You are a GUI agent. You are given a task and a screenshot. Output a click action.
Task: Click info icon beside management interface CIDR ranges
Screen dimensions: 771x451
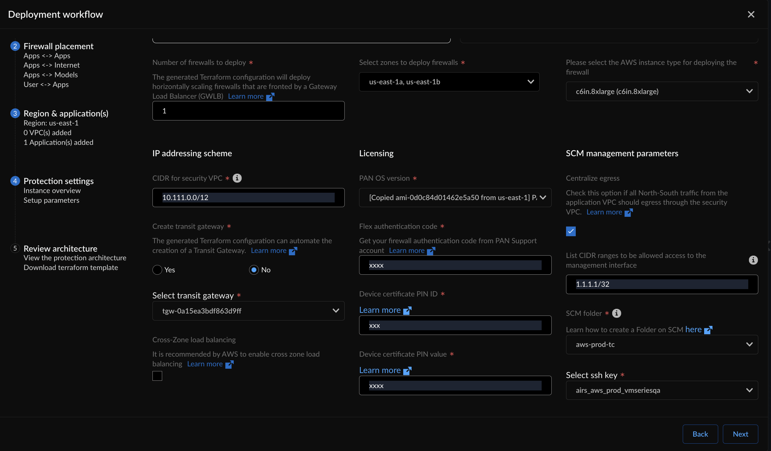[x=753, y=260]
